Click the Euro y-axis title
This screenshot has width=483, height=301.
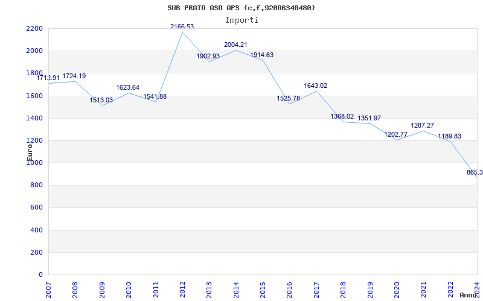point(29,150)
